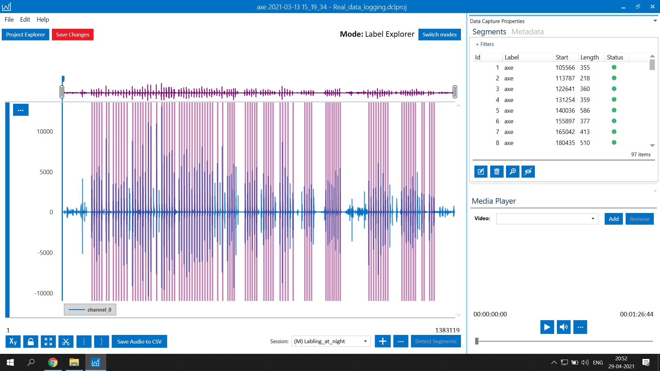660x371 pixels.
Task: Click Detect Segments button
Action: pos(436,341)
